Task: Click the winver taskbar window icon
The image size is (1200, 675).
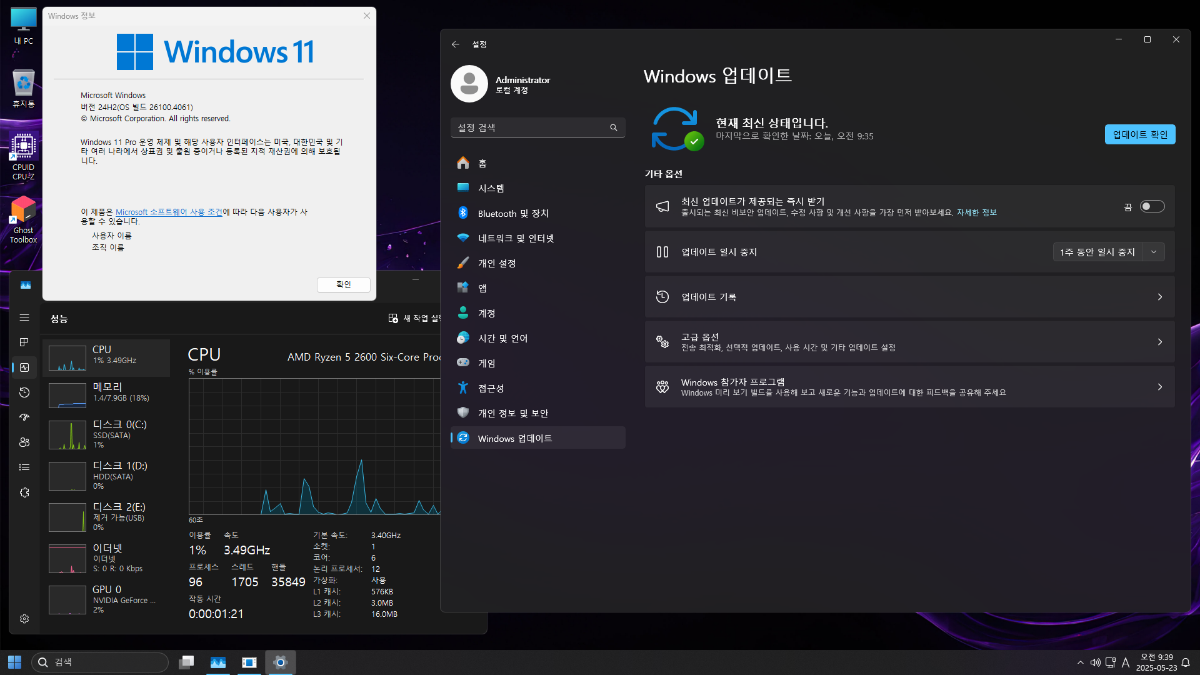Action: coord(249,662)
